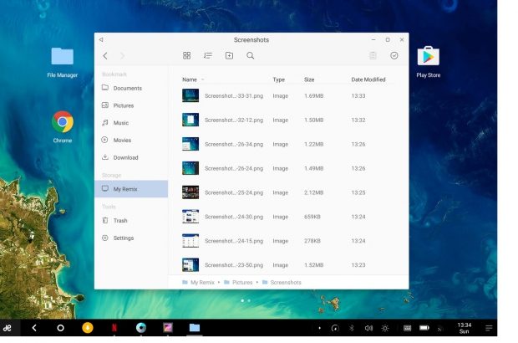Viewport: 518px width, 343px height.
Task: Sort by the Size column header
Action: pyautogui.click(x=309, y=79)
